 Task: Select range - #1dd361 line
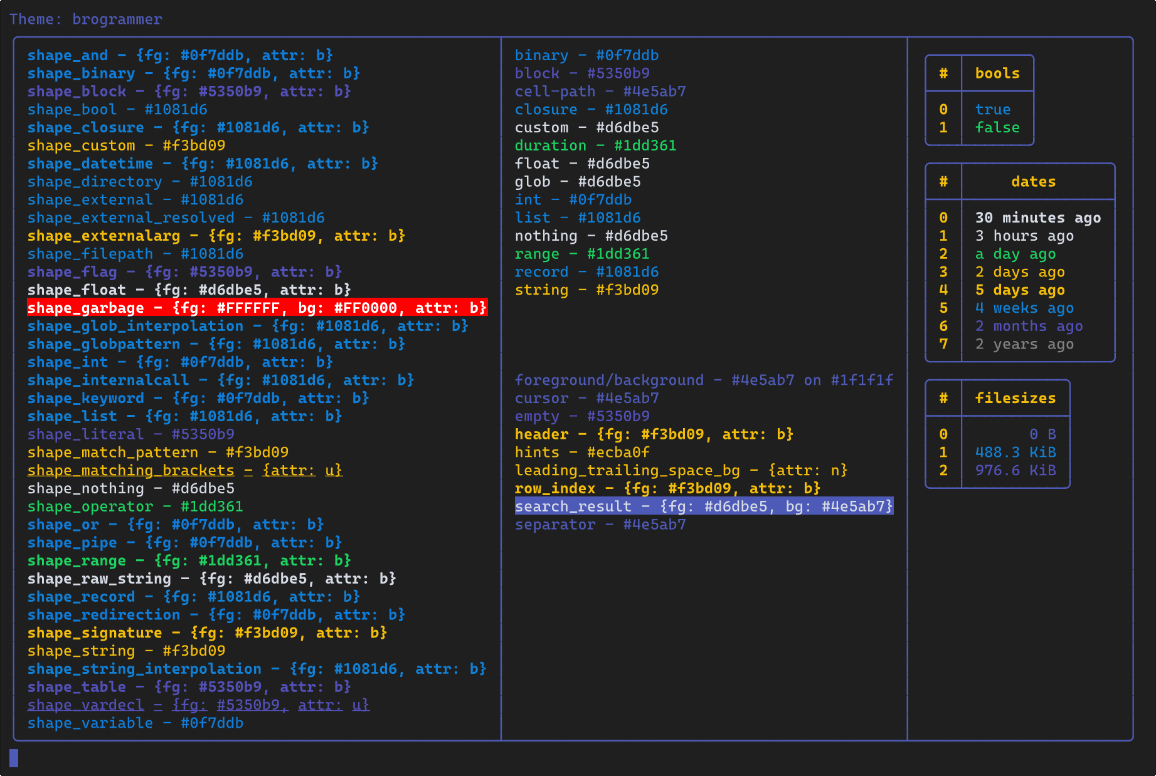[x=582, y=254]
